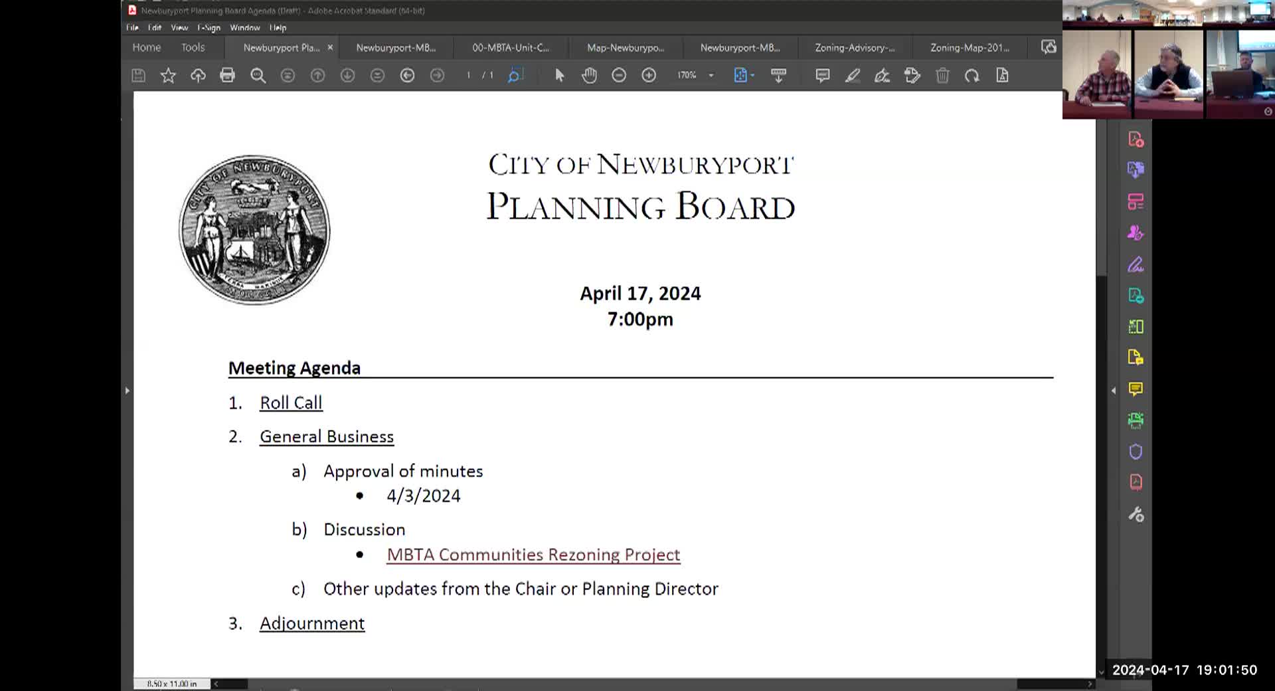Open Combine Files tool in right sidebar
The width and height of the screenshot is (1275, 691).
click(x=1136, y=170)
